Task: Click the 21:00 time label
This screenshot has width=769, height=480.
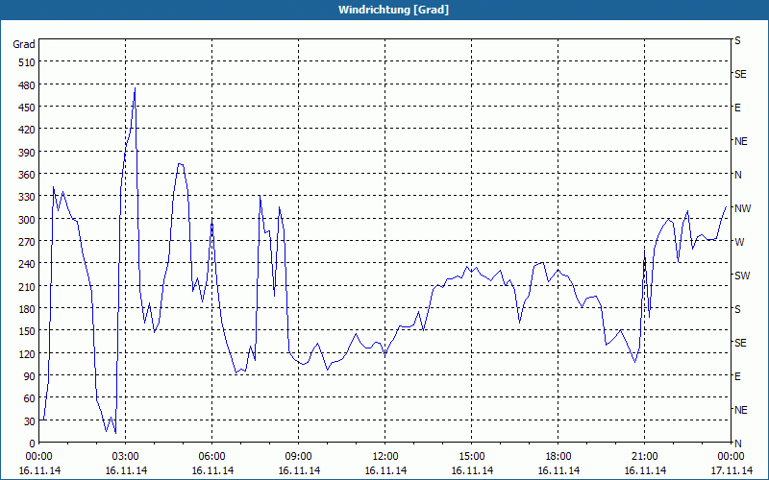Action: (x=644, y=457)
